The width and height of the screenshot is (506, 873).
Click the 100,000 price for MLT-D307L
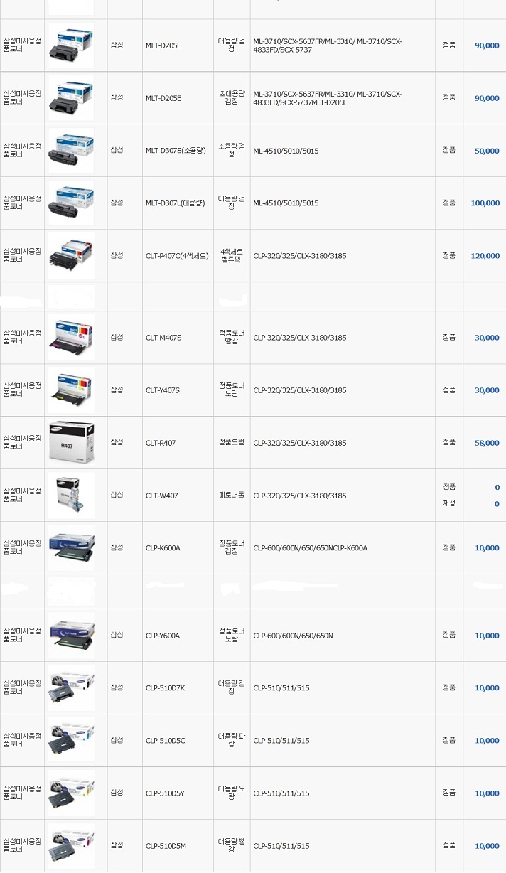coord(485,203)
